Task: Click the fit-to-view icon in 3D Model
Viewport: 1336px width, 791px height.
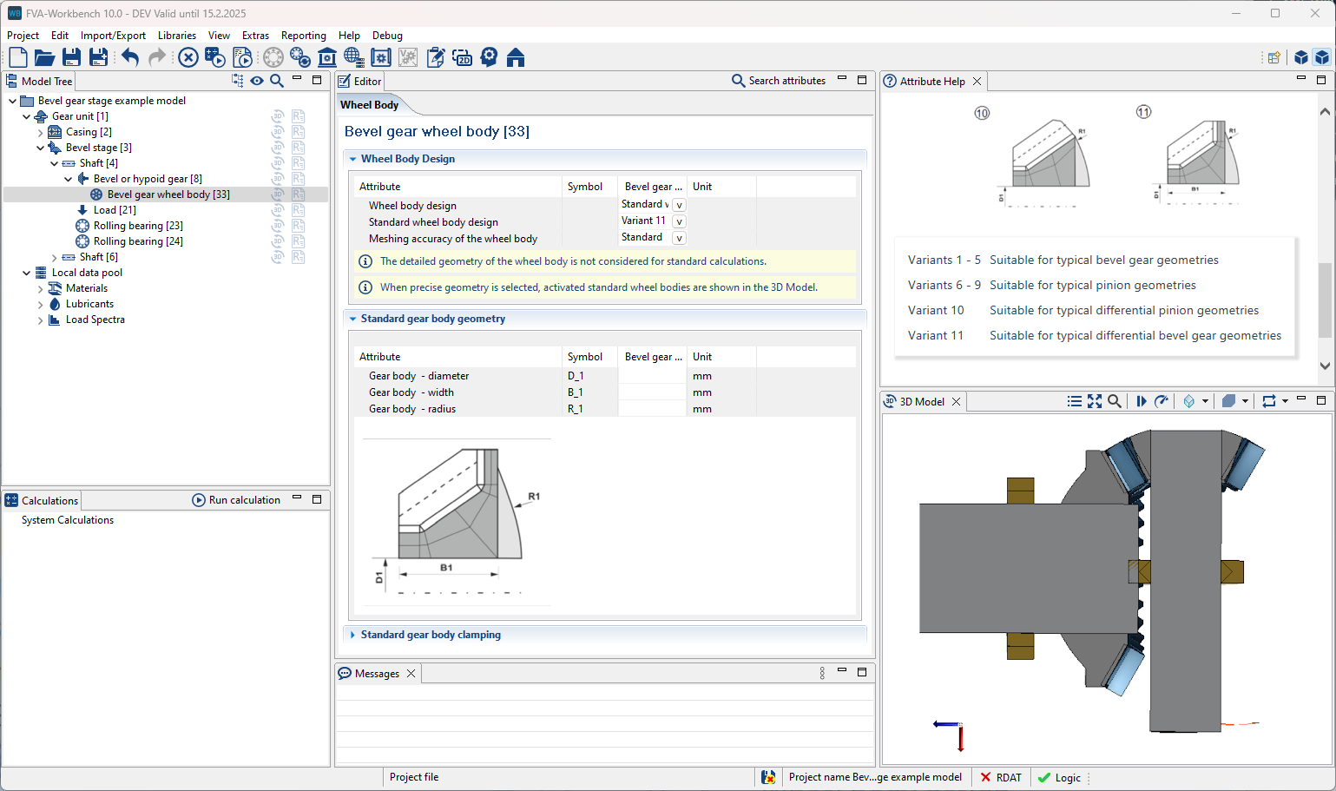Action: (1095, 401)
